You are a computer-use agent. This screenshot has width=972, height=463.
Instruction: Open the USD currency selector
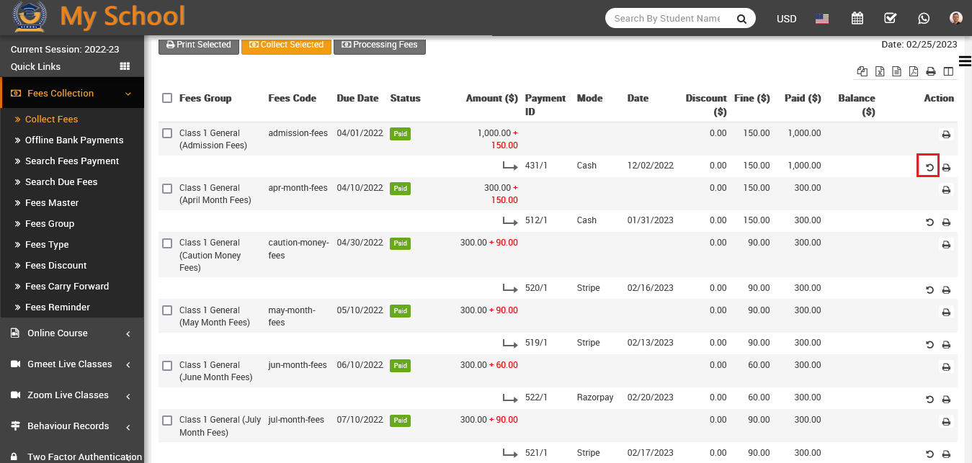[x=786, y=19]
